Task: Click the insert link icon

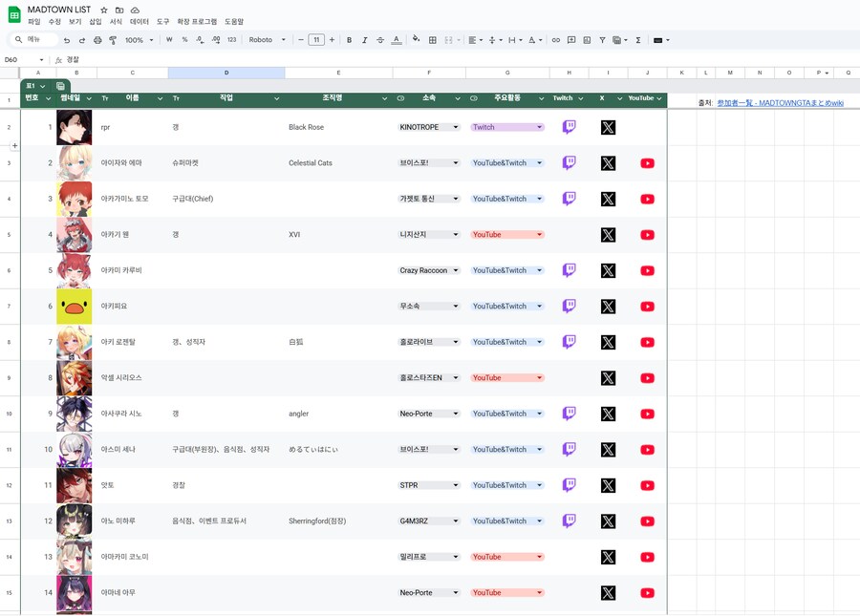Action: [x=556, y=40]
